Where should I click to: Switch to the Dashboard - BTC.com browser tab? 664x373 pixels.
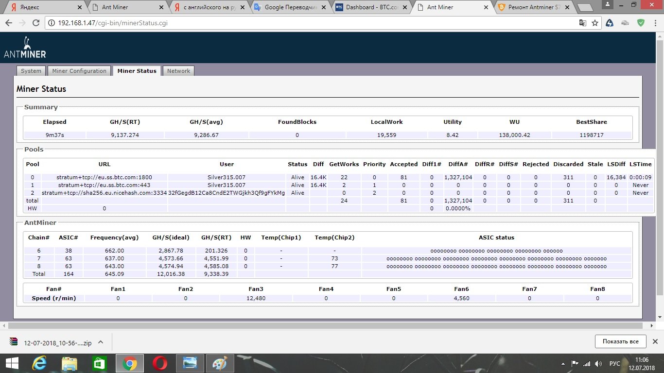pos(372,7)
